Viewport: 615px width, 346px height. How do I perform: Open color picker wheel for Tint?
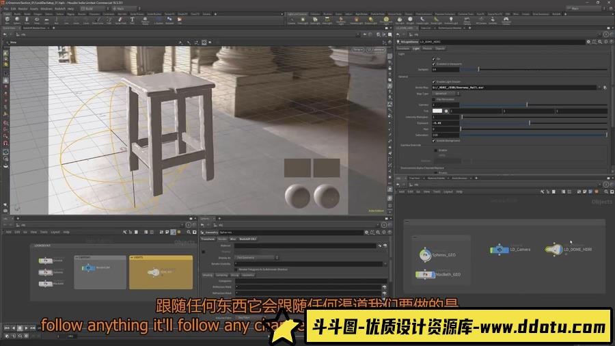pyautogui.click(x=446, y=111)
